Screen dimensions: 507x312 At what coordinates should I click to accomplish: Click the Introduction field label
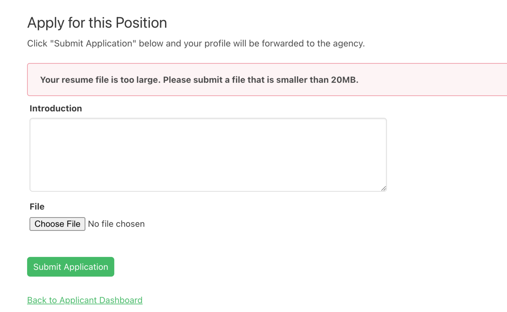56,108
